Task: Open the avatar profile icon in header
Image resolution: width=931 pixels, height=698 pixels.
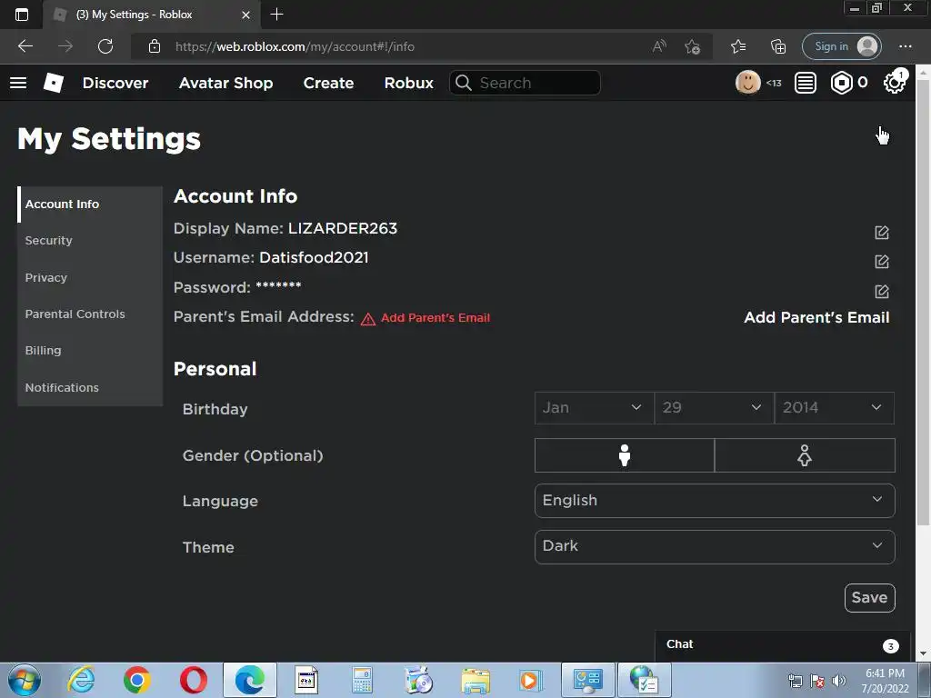Action: click(747, 83)
